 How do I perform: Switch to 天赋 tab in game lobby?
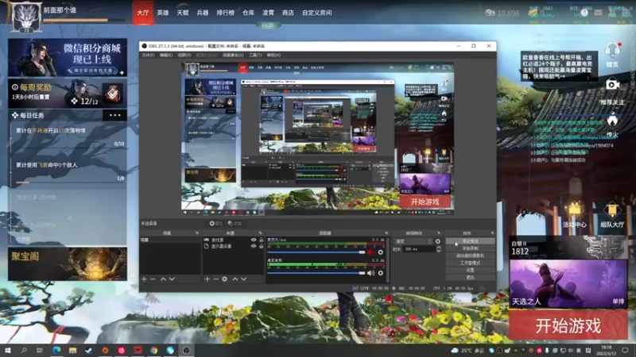tap(183, 13)
